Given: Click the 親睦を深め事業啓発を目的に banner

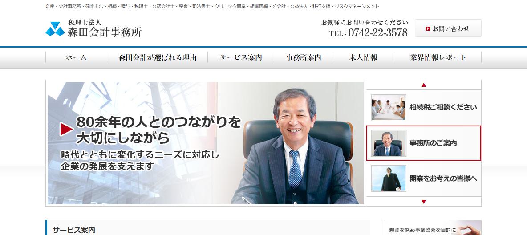Looking at the screenshot, I should [433, 227].
